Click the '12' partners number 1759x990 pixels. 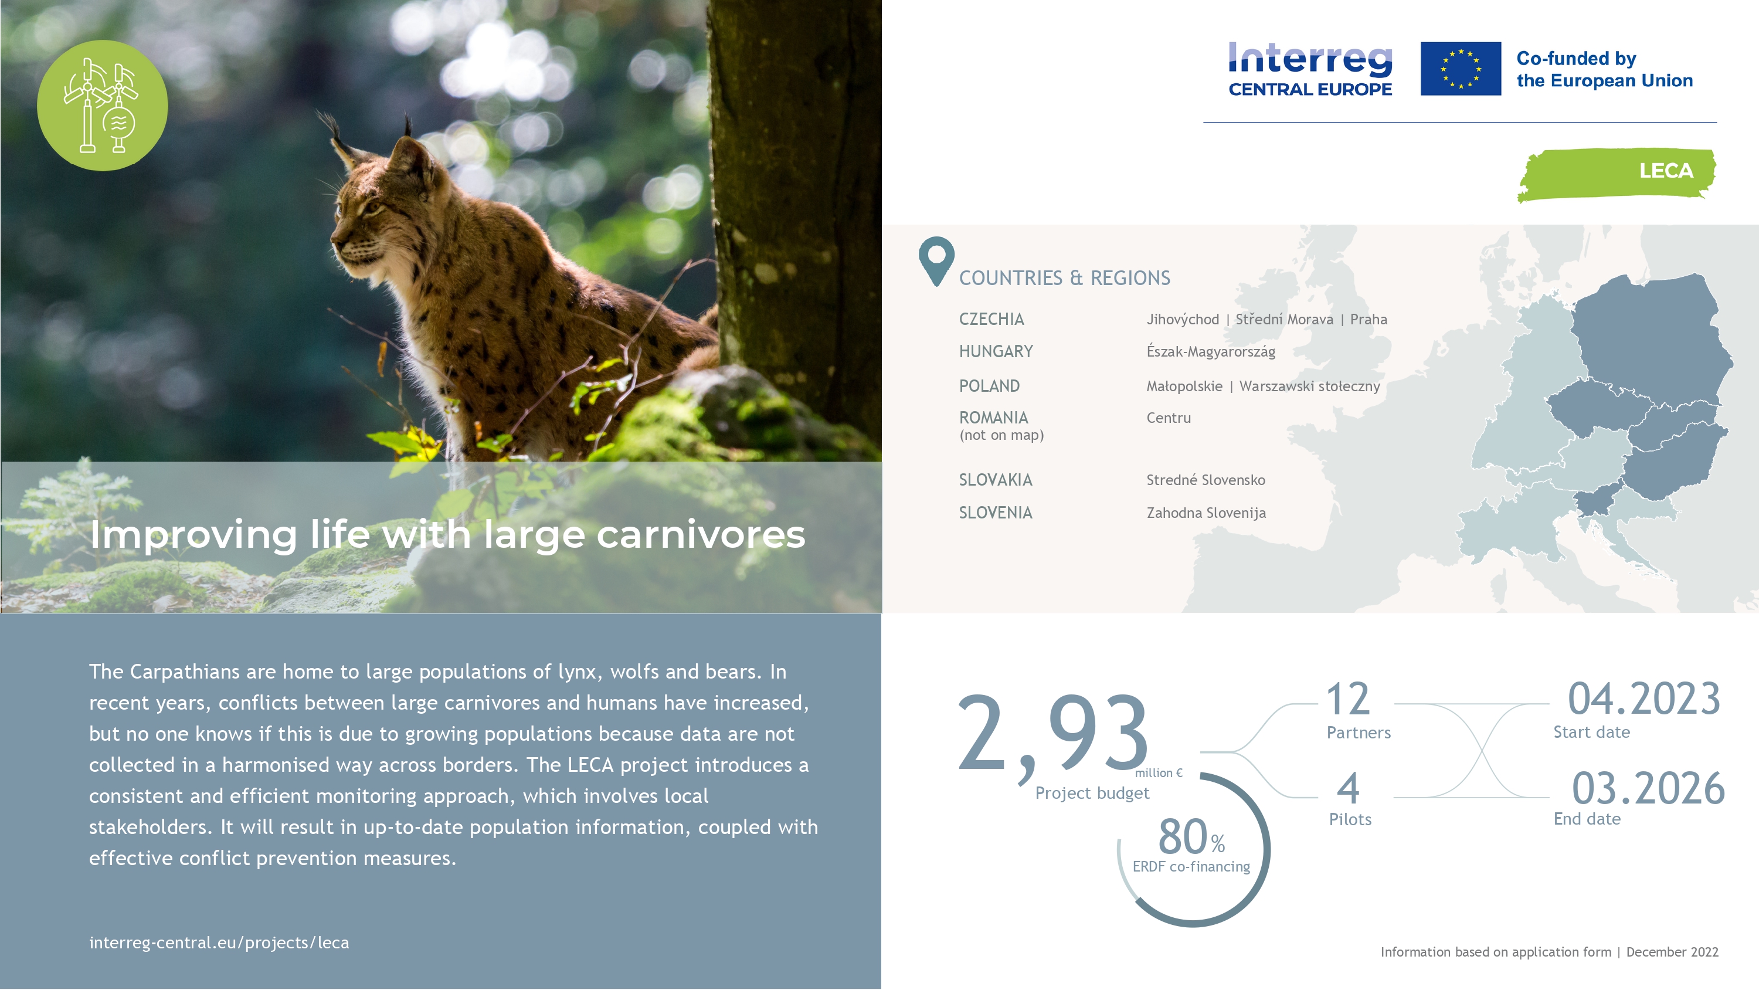[1348, 699]
